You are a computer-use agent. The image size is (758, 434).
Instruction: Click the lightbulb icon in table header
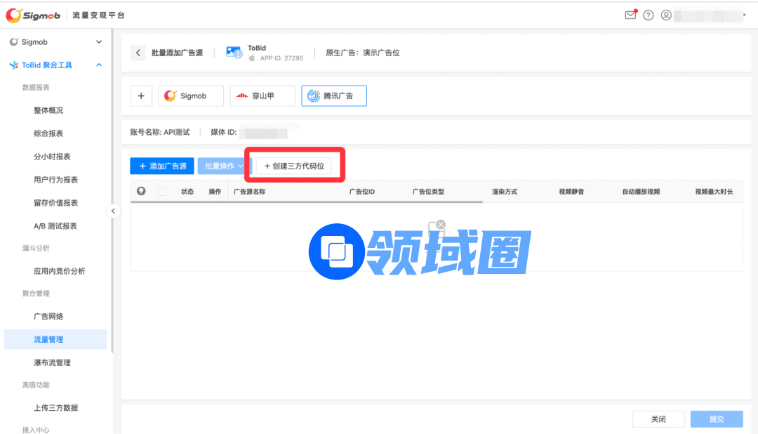(x=141, y=191)
